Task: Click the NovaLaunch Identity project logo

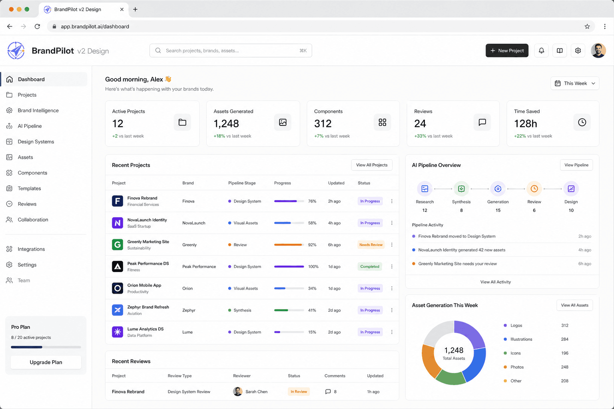Action: pos(118,223)
